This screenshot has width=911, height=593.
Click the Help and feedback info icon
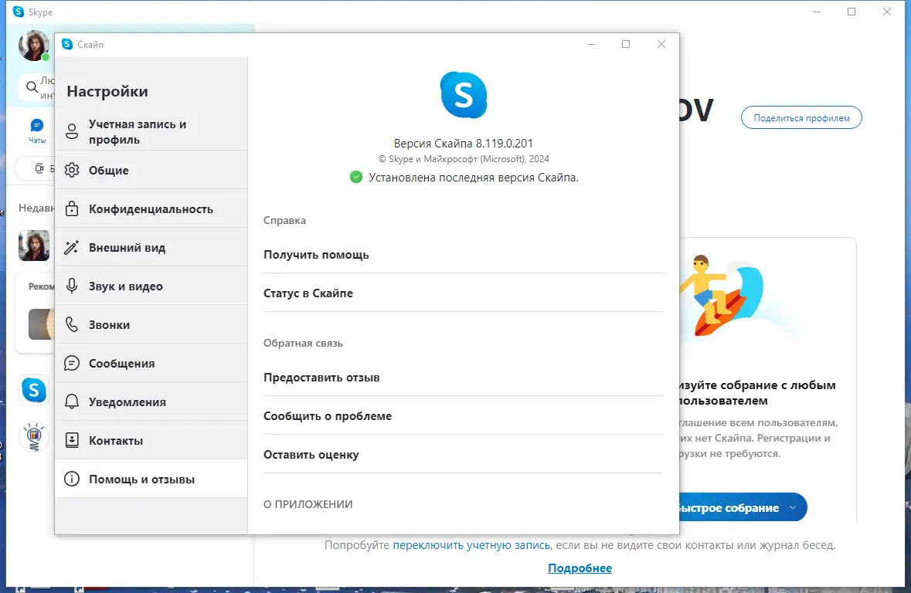71,479
